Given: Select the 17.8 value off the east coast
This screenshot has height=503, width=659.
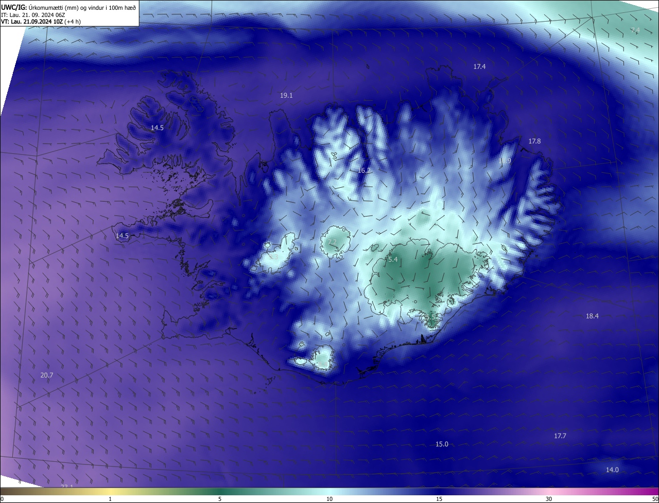Looking at the screenshot, I should [x=534, y=141].
